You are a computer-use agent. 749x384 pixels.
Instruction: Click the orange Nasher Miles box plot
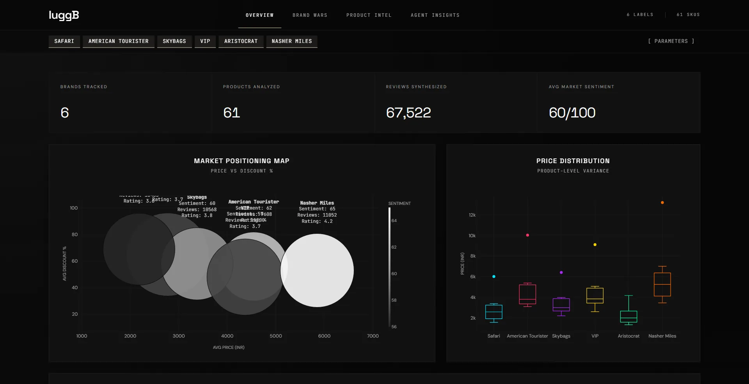tap(662, 284)
